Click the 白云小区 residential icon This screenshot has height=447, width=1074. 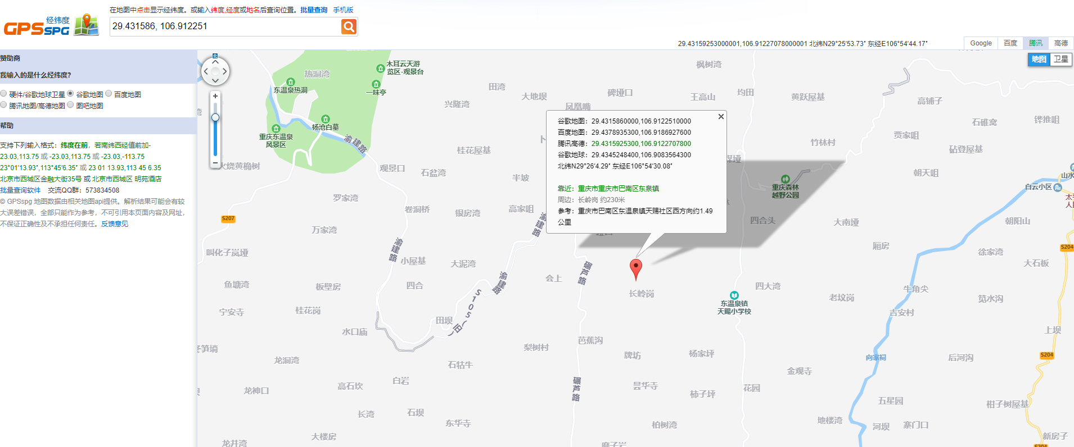pyautogui.click(x=1058, y=187)
